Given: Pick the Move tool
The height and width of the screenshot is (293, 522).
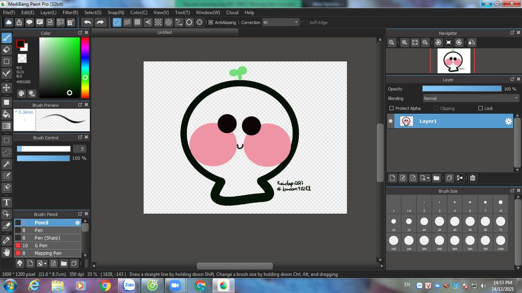Looking at the screenshot, I should pos(7,87).
